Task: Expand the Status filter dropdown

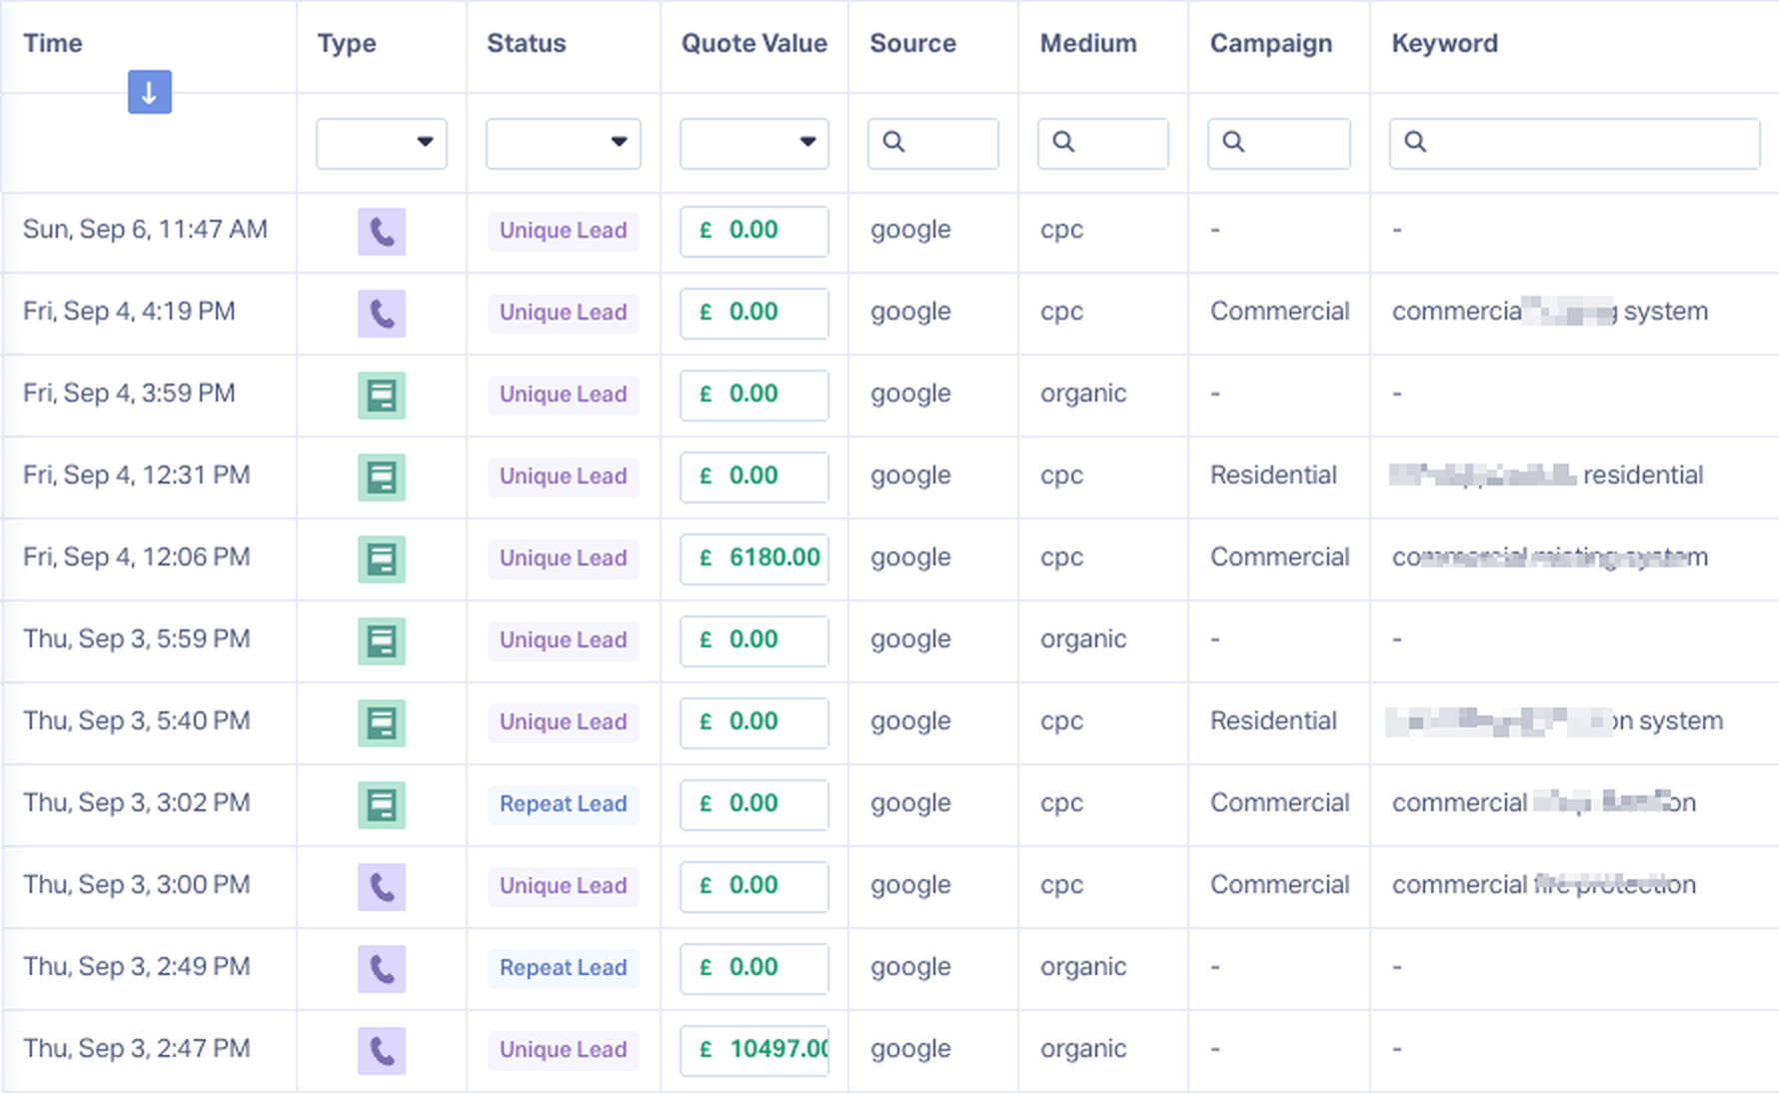Action: pyautogui.click(x=564, y=143)
